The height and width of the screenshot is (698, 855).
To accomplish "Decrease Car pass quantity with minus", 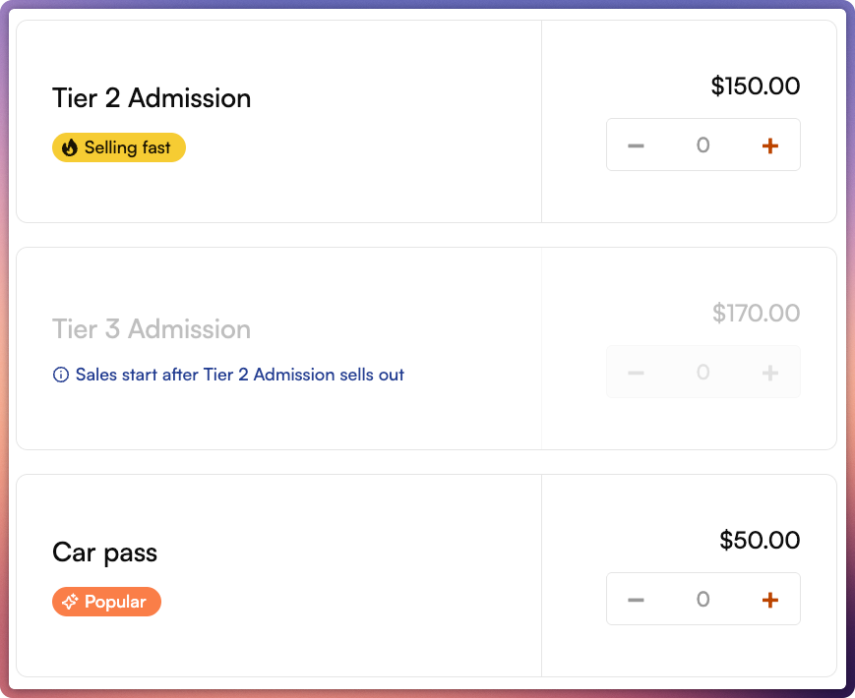I will point(636,600).
